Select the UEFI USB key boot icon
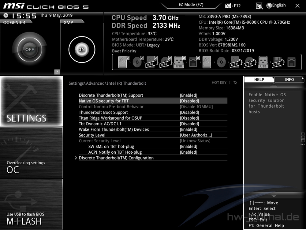The width and height of the screenshot is (306, 230). [179, 62]
